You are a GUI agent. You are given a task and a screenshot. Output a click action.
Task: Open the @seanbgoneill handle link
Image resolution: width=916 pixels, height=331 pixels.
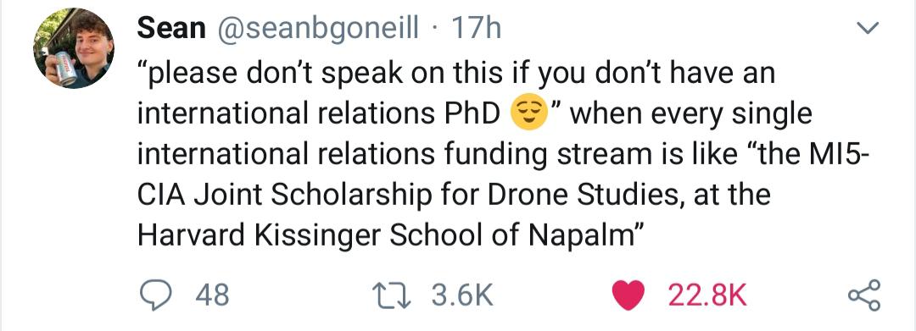point(318,29)
